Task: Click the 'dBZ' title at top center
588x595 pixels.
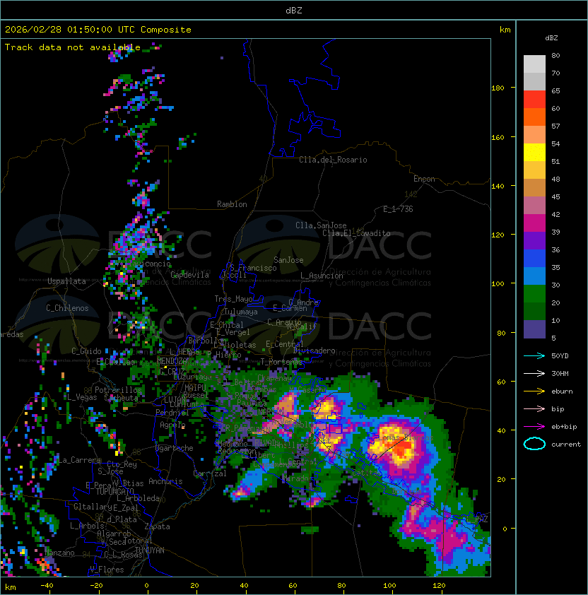Action: tap(294, 11)
